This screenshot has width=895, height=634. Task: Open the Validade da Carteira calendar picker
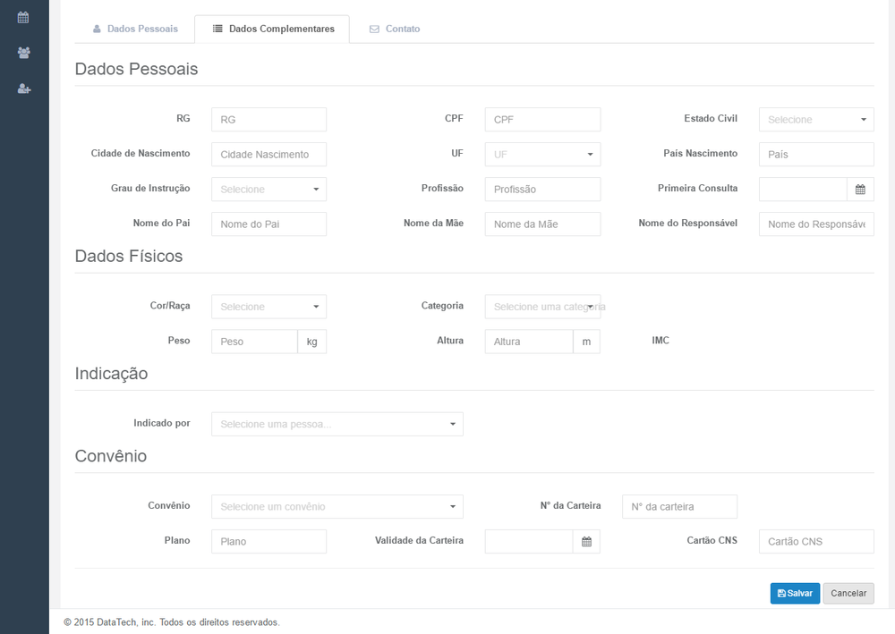point(586,542)
